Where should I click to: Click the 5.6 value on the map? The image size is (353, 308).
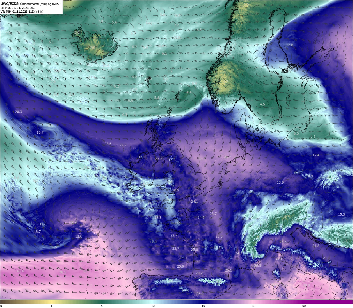114,22
